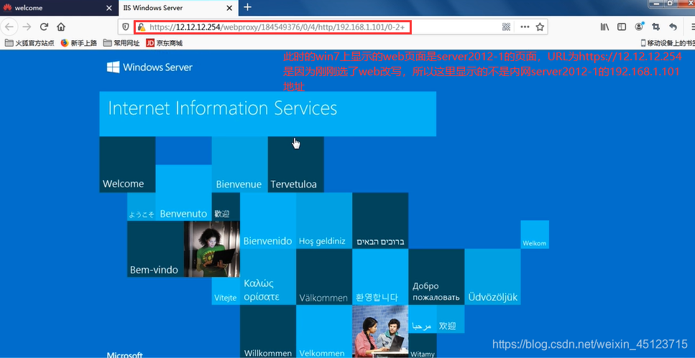Open 京东商城 bookmark
The width and height of the screenshot is (695, 358).
[164, 43]
